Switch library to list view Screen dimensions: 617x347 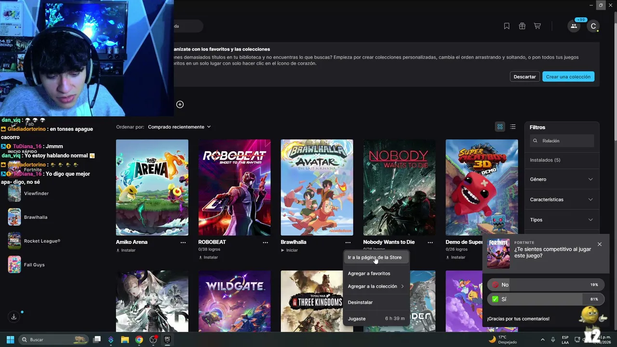click(x=513, y=127)
